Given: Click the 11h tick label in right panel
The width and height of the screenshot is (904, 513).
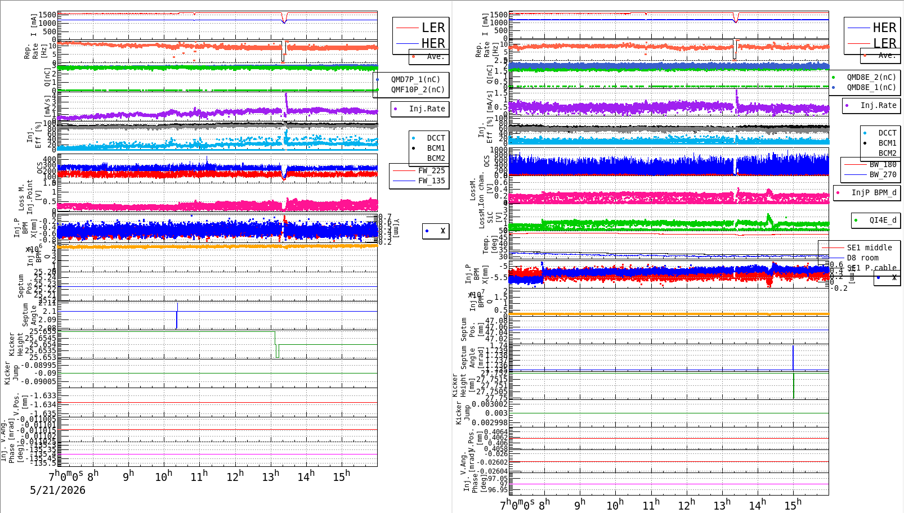Looking at the screenshot, I should pos(651,505).
